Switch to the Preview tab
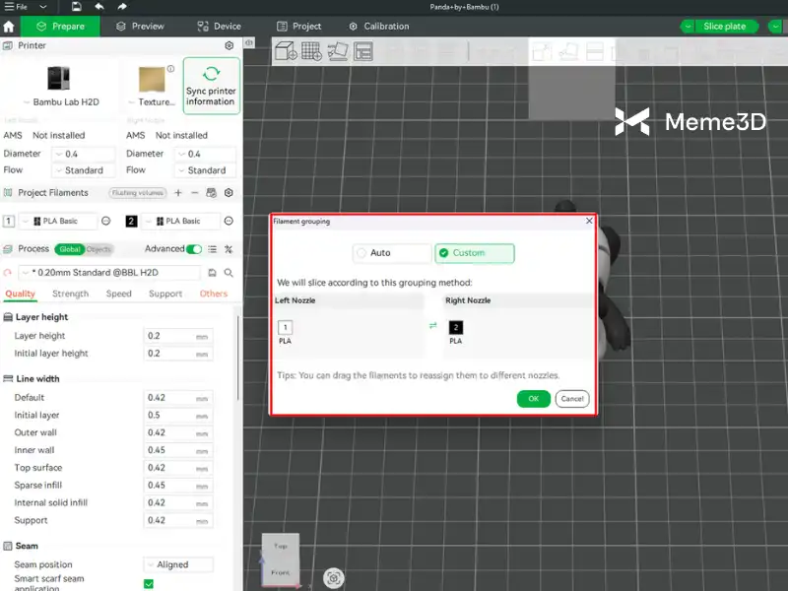The height and width of the screenshot is (591, 788). coord(140,27)
